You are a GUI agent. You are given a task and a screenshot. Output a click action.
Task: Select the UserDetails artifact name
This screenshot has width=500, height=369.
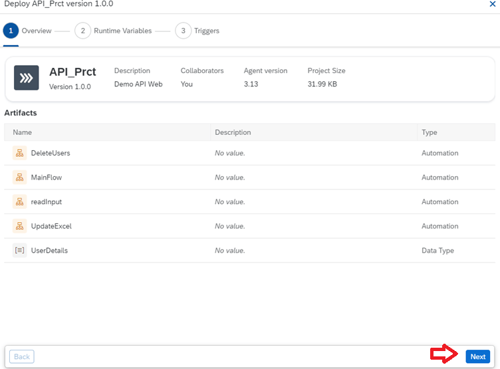coord(49,251)
